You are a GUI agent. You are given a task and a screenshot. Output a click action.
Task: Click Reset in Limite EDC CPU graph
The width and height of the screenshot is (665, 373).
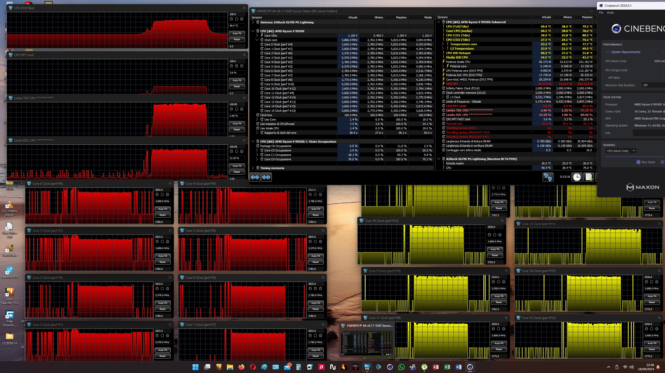(237, 172)
